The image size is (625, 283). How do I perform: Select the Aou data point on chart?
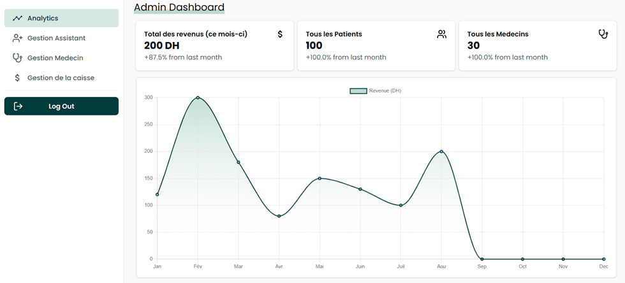click(x=441, y=152)
